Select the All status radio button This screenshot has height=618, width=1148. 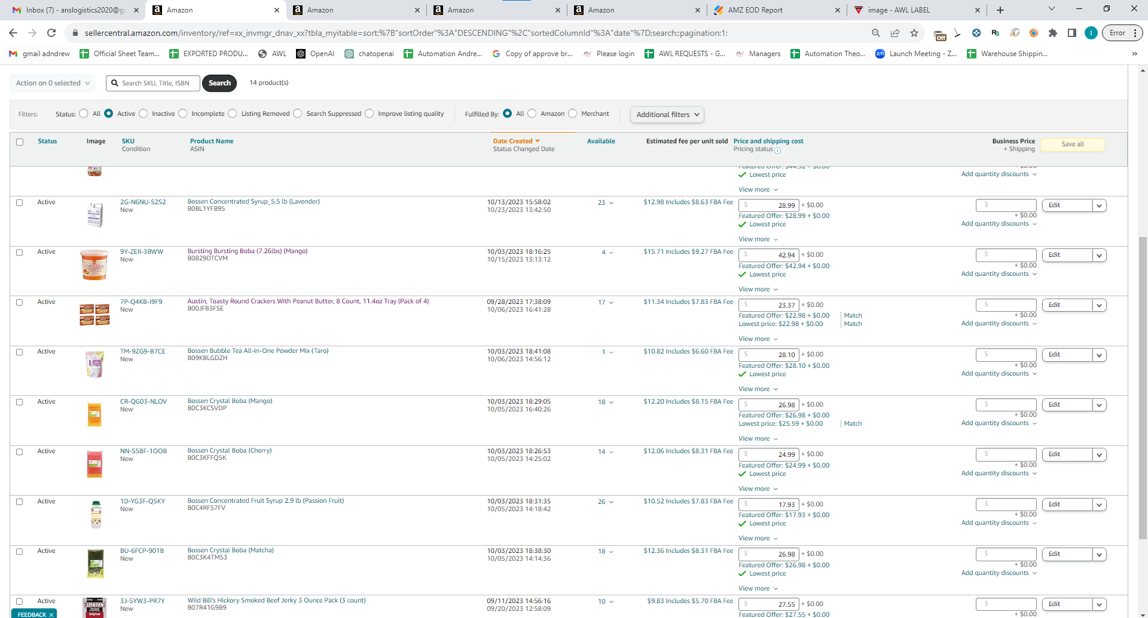[84, 113]
